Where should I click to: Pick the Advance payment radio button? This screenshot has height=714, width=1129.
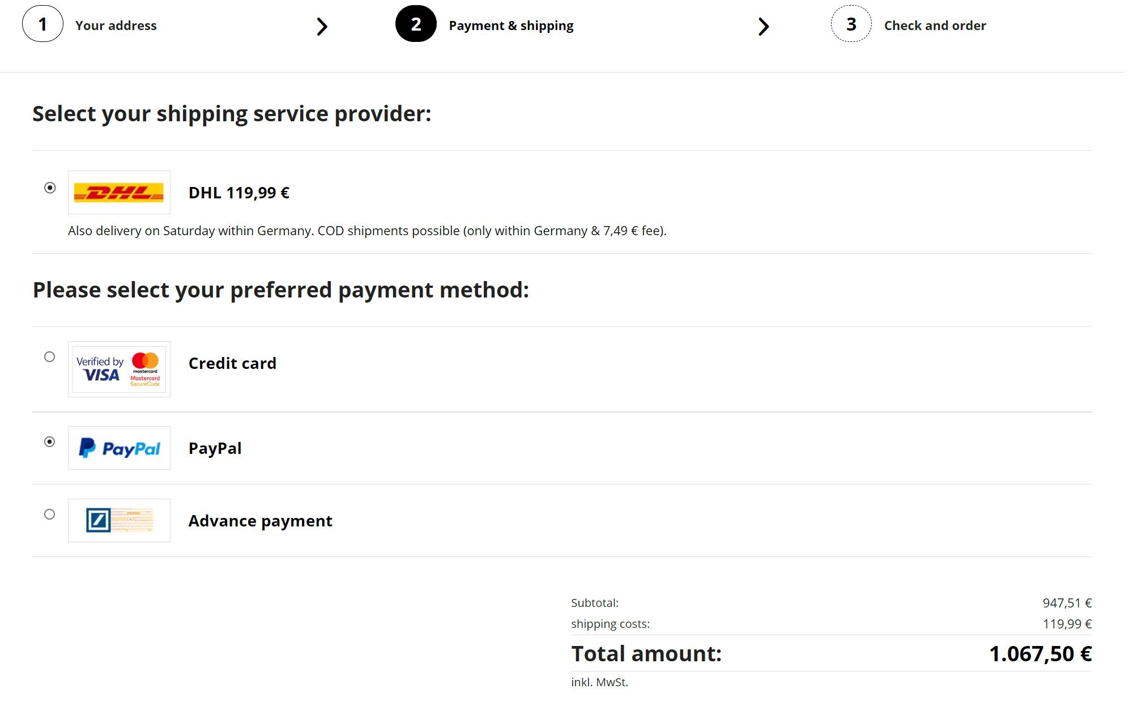click(x=50, y=514)
